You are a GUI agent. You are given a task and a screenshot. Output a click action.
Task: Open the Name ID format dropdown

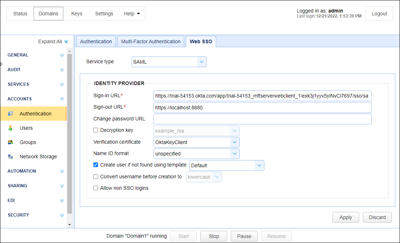pyautogui.click(x=234, y=154)
